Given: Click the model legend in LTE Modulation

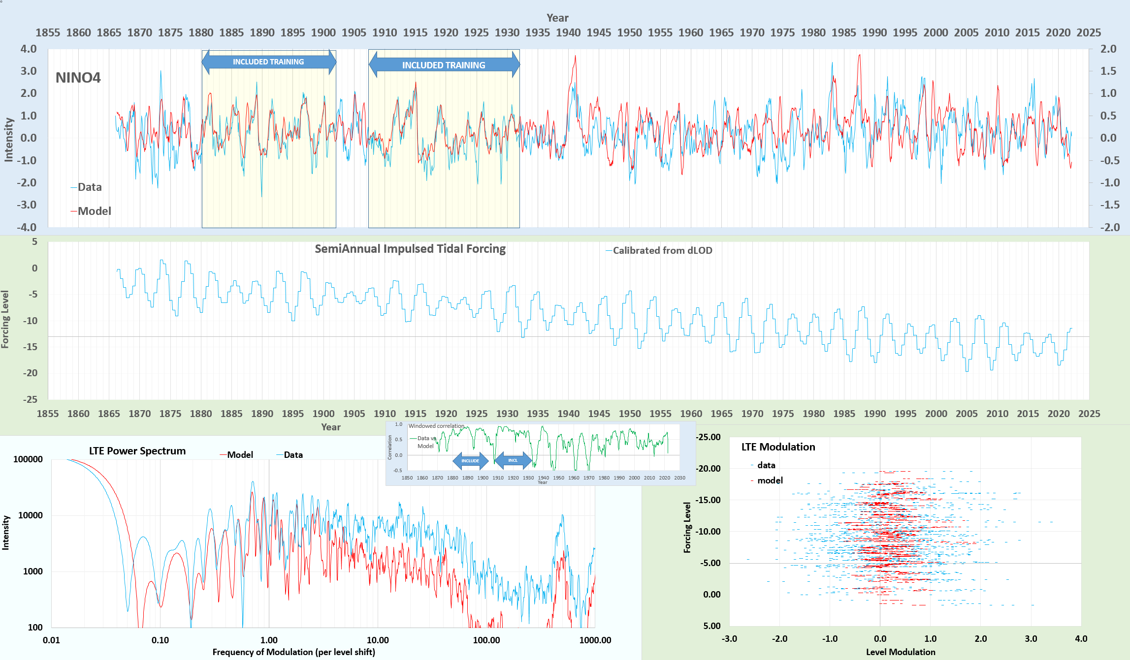Looking at the screenshot, I should (x=770, y=480).
